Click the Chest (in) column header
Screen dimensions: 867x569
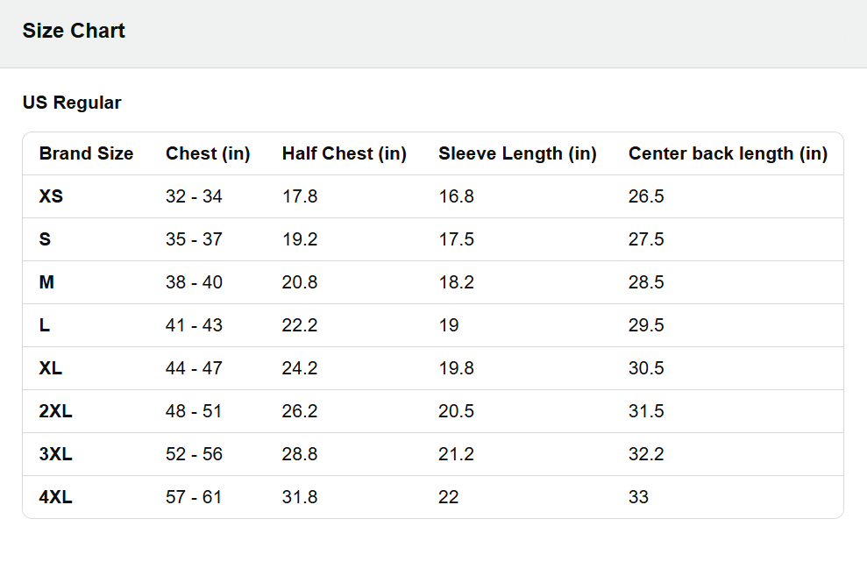coord(208,153)
